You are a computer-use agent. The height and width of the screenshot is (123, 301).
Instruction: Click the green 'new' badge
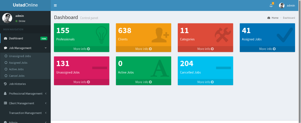[x=44, y=38]
